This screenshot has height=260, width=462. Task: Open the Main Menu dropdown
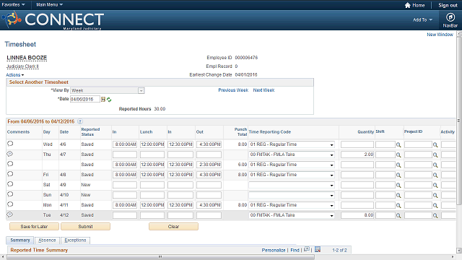(x=49, y=5)
